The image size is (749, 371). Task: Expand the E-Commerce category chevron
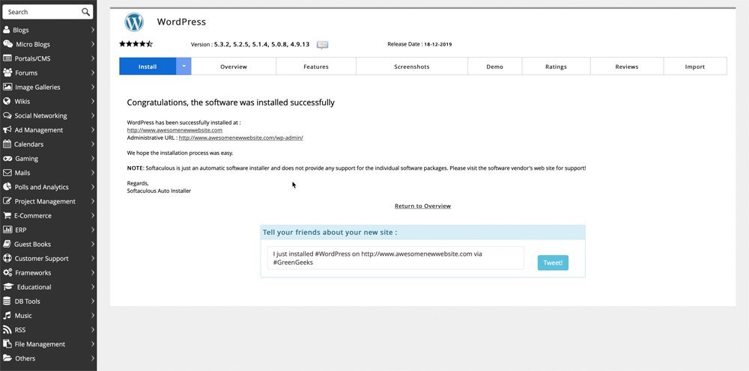[x=92, y=215]
